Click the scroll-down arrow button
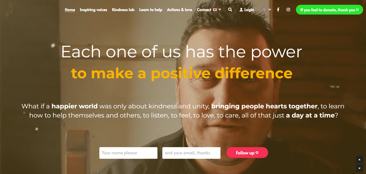 tap(359, 168)
